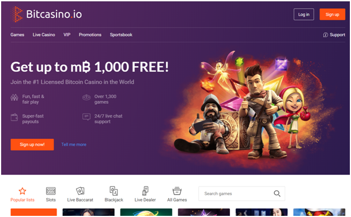Click the Live Dealer tab label
The width and height of the screenshot is (351, 217).
pos(145,200)
